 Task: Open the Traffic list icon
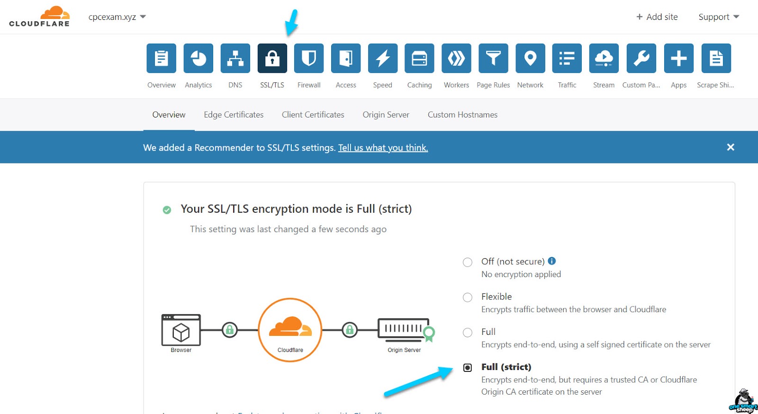click(x=567, y=58)
